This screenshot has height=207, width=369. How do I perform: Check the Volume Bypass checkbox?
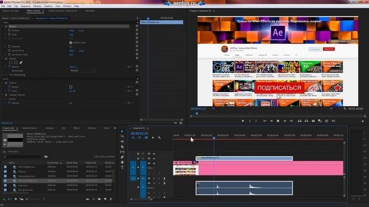70,87
